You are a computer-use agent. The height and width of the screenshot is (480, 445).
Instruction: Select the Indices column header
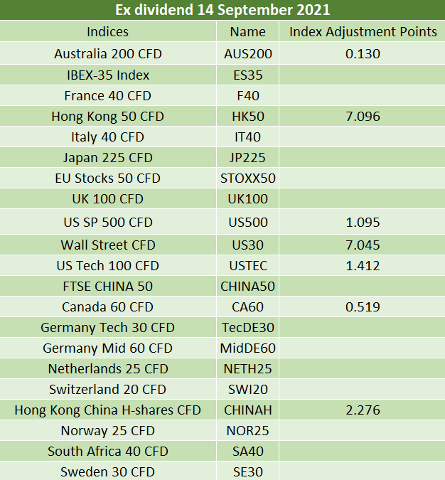click(x=108, y=31)
